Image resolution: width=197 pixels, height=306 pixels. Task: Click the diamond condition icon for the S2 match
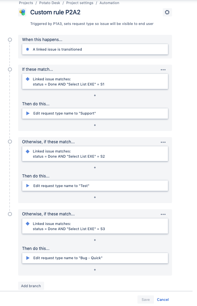(x=28, y=151)
